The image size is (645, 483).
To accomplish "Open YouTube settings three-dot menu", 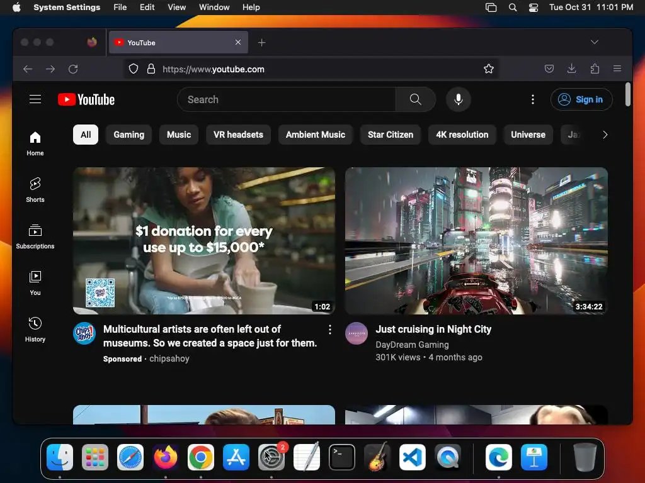I will point(533,99).
